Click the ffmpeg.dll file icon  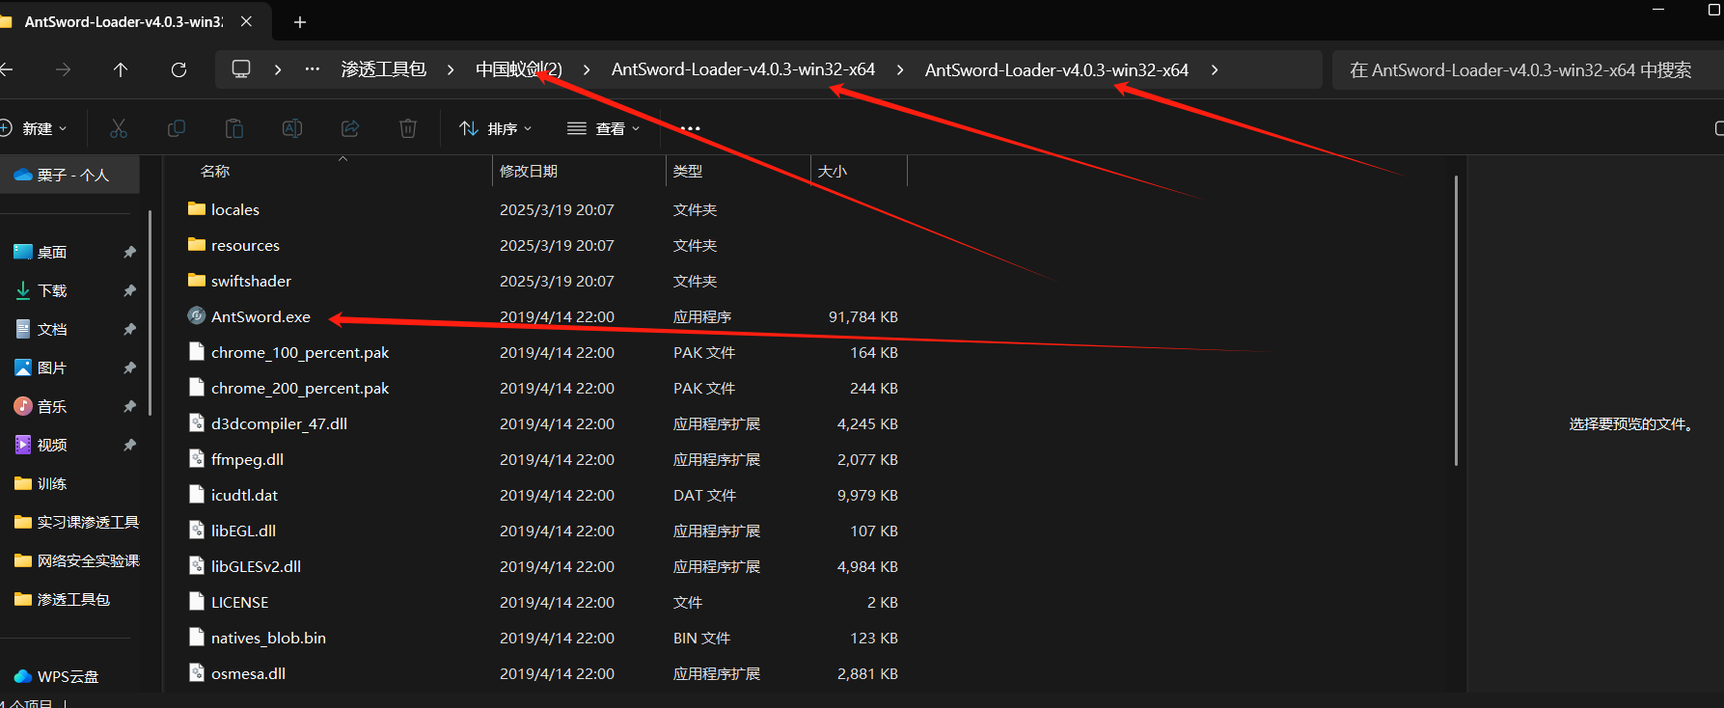point(197,458)
